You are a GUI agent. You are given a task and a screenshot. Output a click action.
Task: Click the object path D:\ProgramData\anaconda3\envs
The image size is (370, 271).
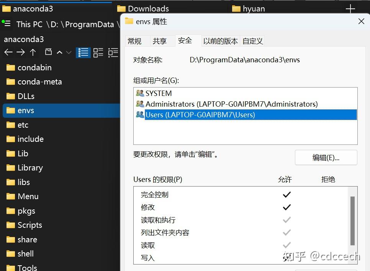click(245, 60)
